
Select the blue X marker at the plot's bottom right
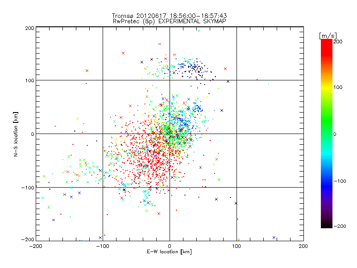274,238
